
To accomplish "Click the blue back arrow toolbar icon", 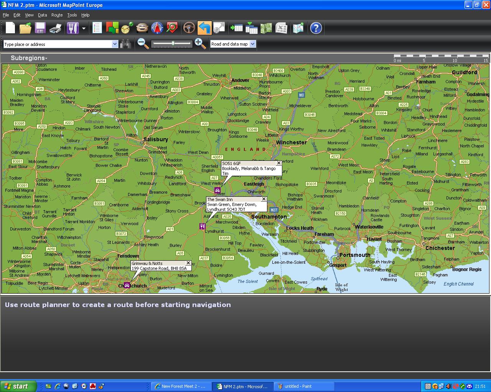I will [204, 28].
